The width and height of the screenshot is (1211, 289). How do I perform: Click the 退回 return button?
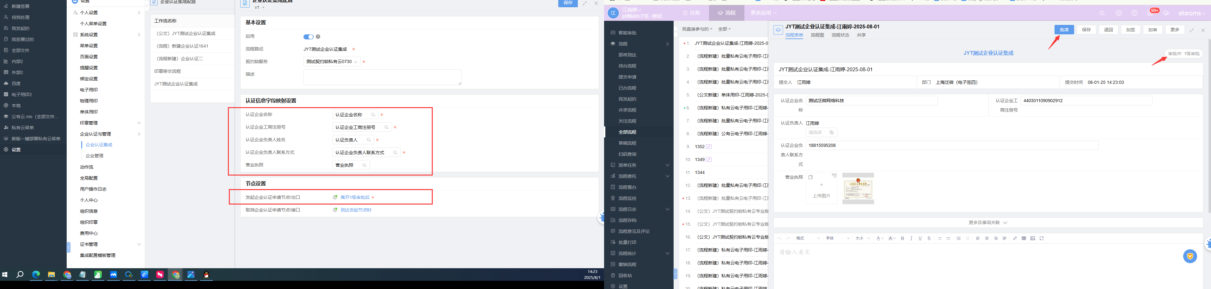(x=1109, y=30)
